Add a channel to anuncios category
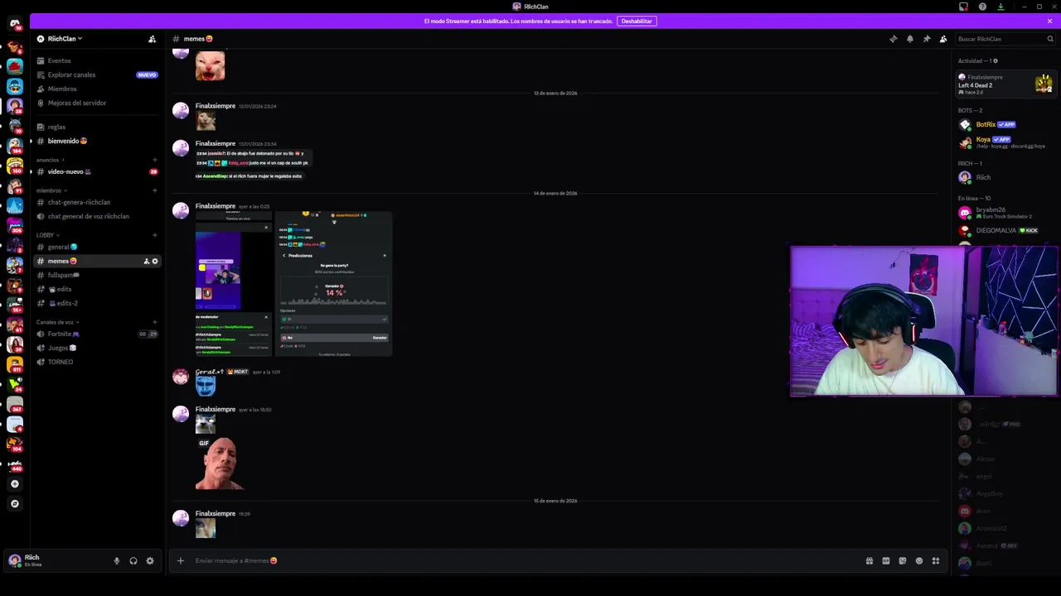 pos(155,160)
